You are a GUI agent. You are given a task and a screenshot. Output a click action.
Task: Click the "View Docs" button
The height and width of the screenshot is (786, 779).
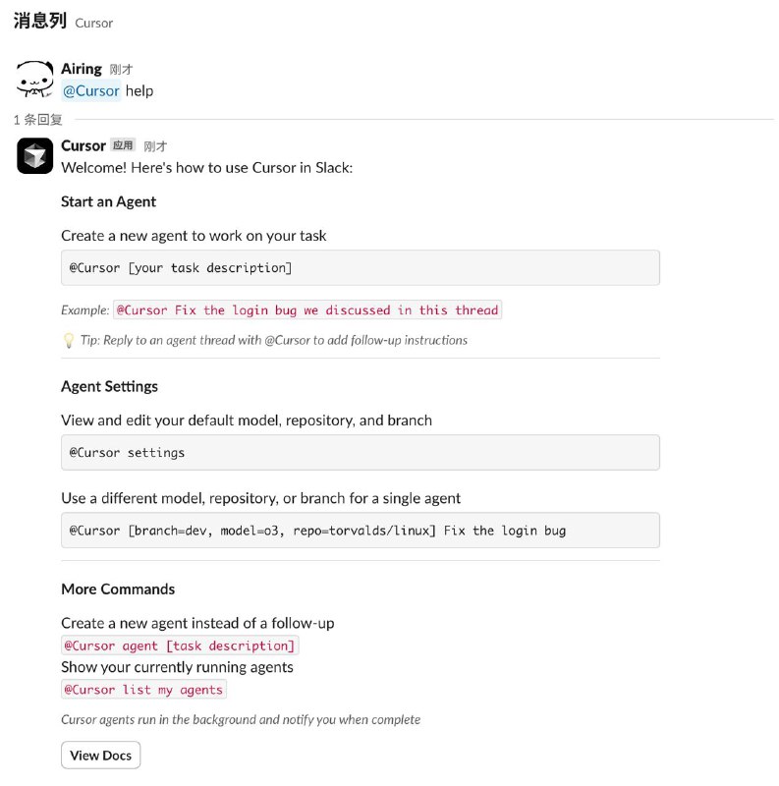(x=100, y=755)
